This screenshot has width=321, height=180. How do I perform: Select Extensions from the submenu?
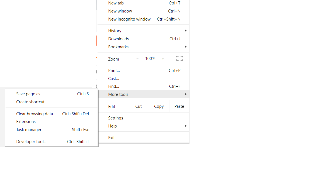point(26,121)
